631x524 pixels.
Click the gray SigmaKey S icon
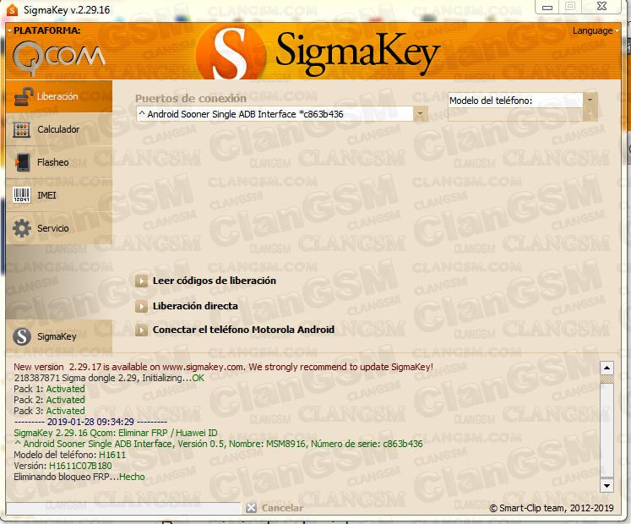pos(22,336)
